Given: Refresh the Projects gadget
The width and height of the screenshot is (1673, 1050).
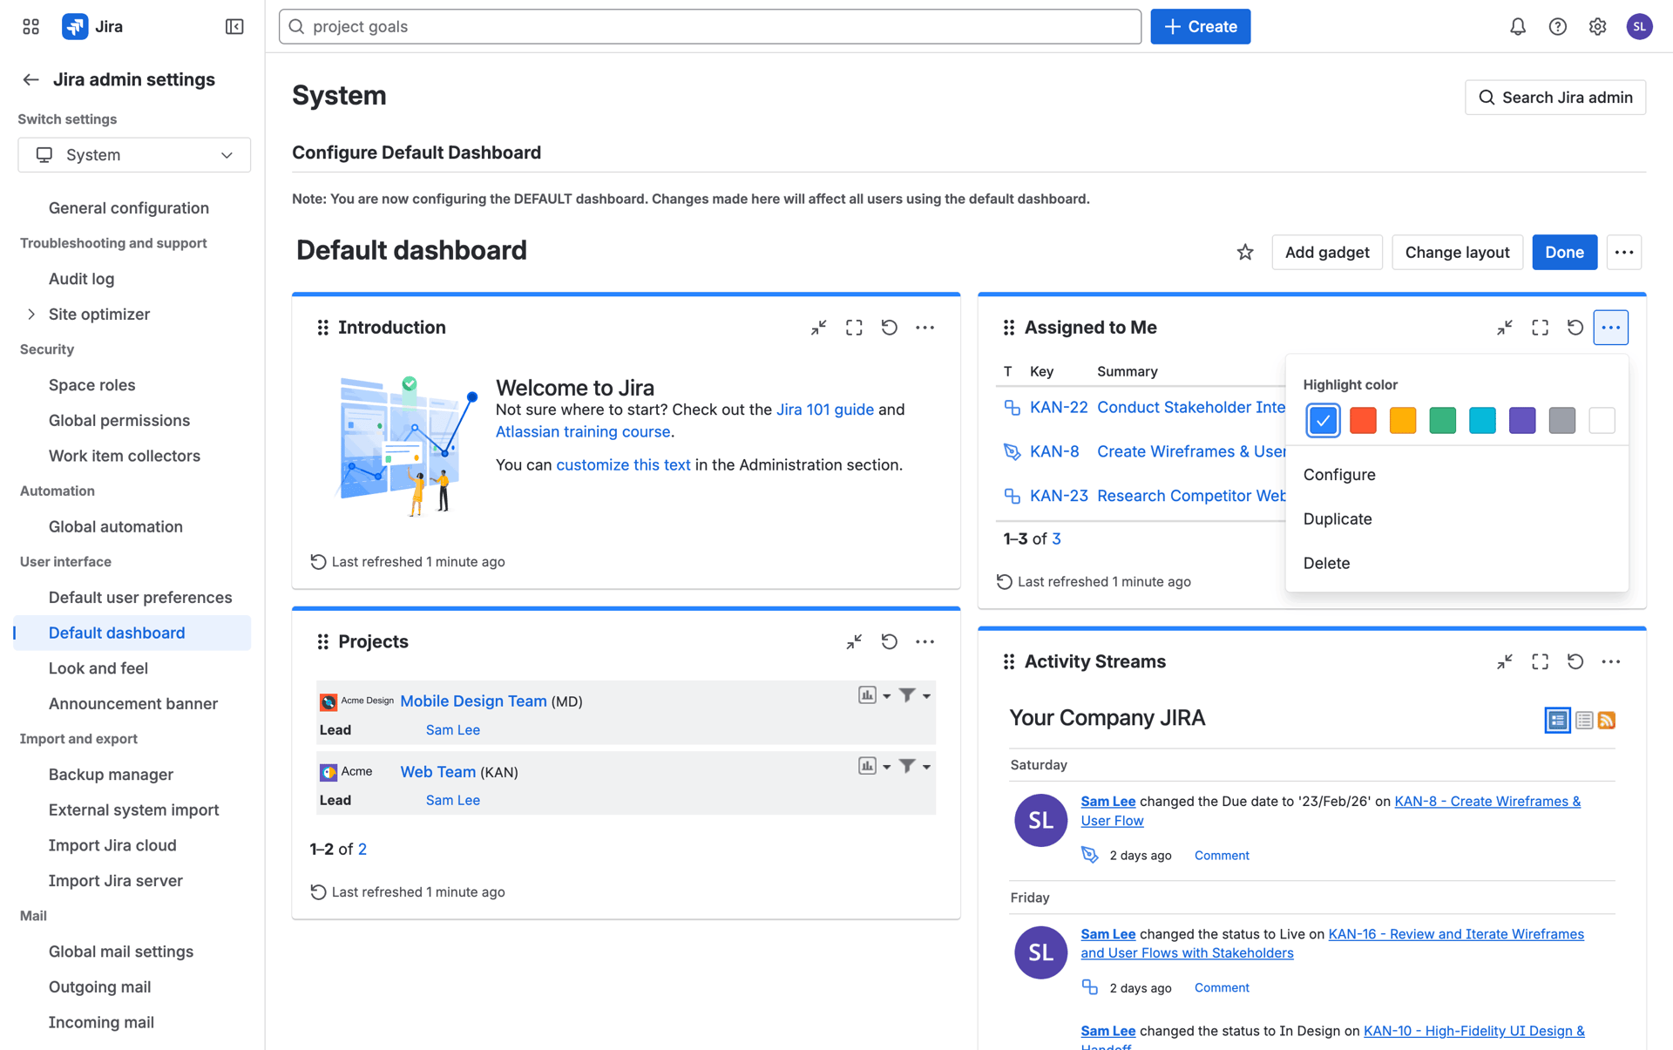Looking at the screenshot, I should point(889,642).
